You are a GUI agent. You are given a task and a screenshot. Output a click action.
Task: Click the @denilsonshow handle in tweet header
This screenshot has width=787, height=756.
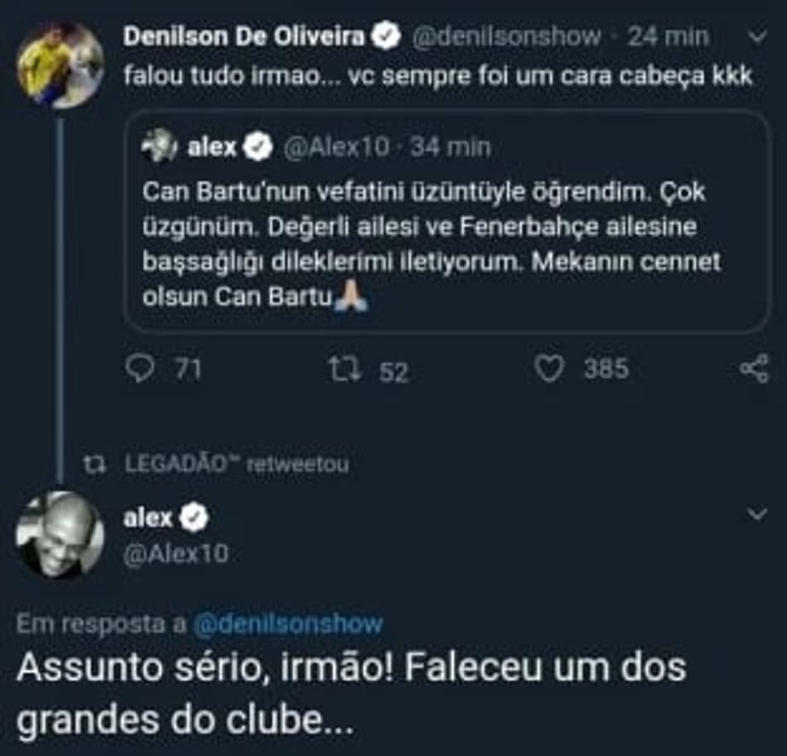pyautogui.click(x=505, y=36)
